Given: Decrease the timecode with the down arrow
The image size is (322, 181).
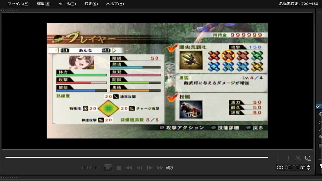Looking at the screenshot, I should (308, 169).
